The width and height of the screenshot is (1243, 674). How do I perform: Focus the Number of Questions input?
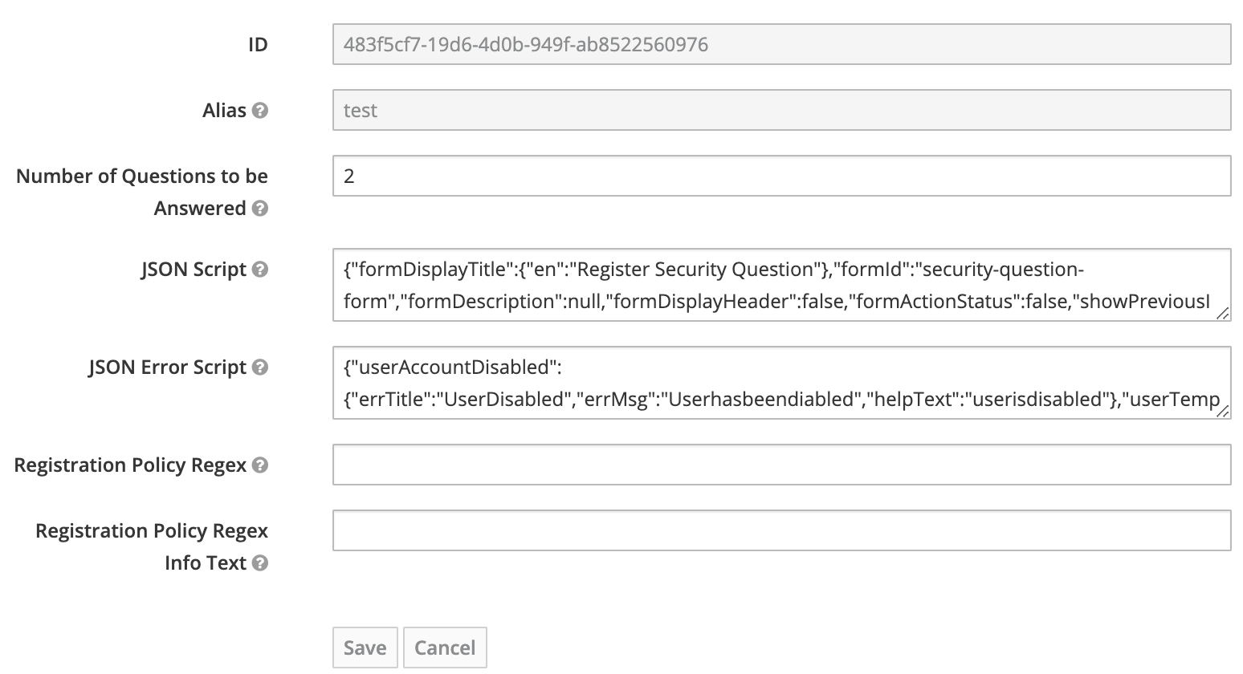tap(782, 176)
